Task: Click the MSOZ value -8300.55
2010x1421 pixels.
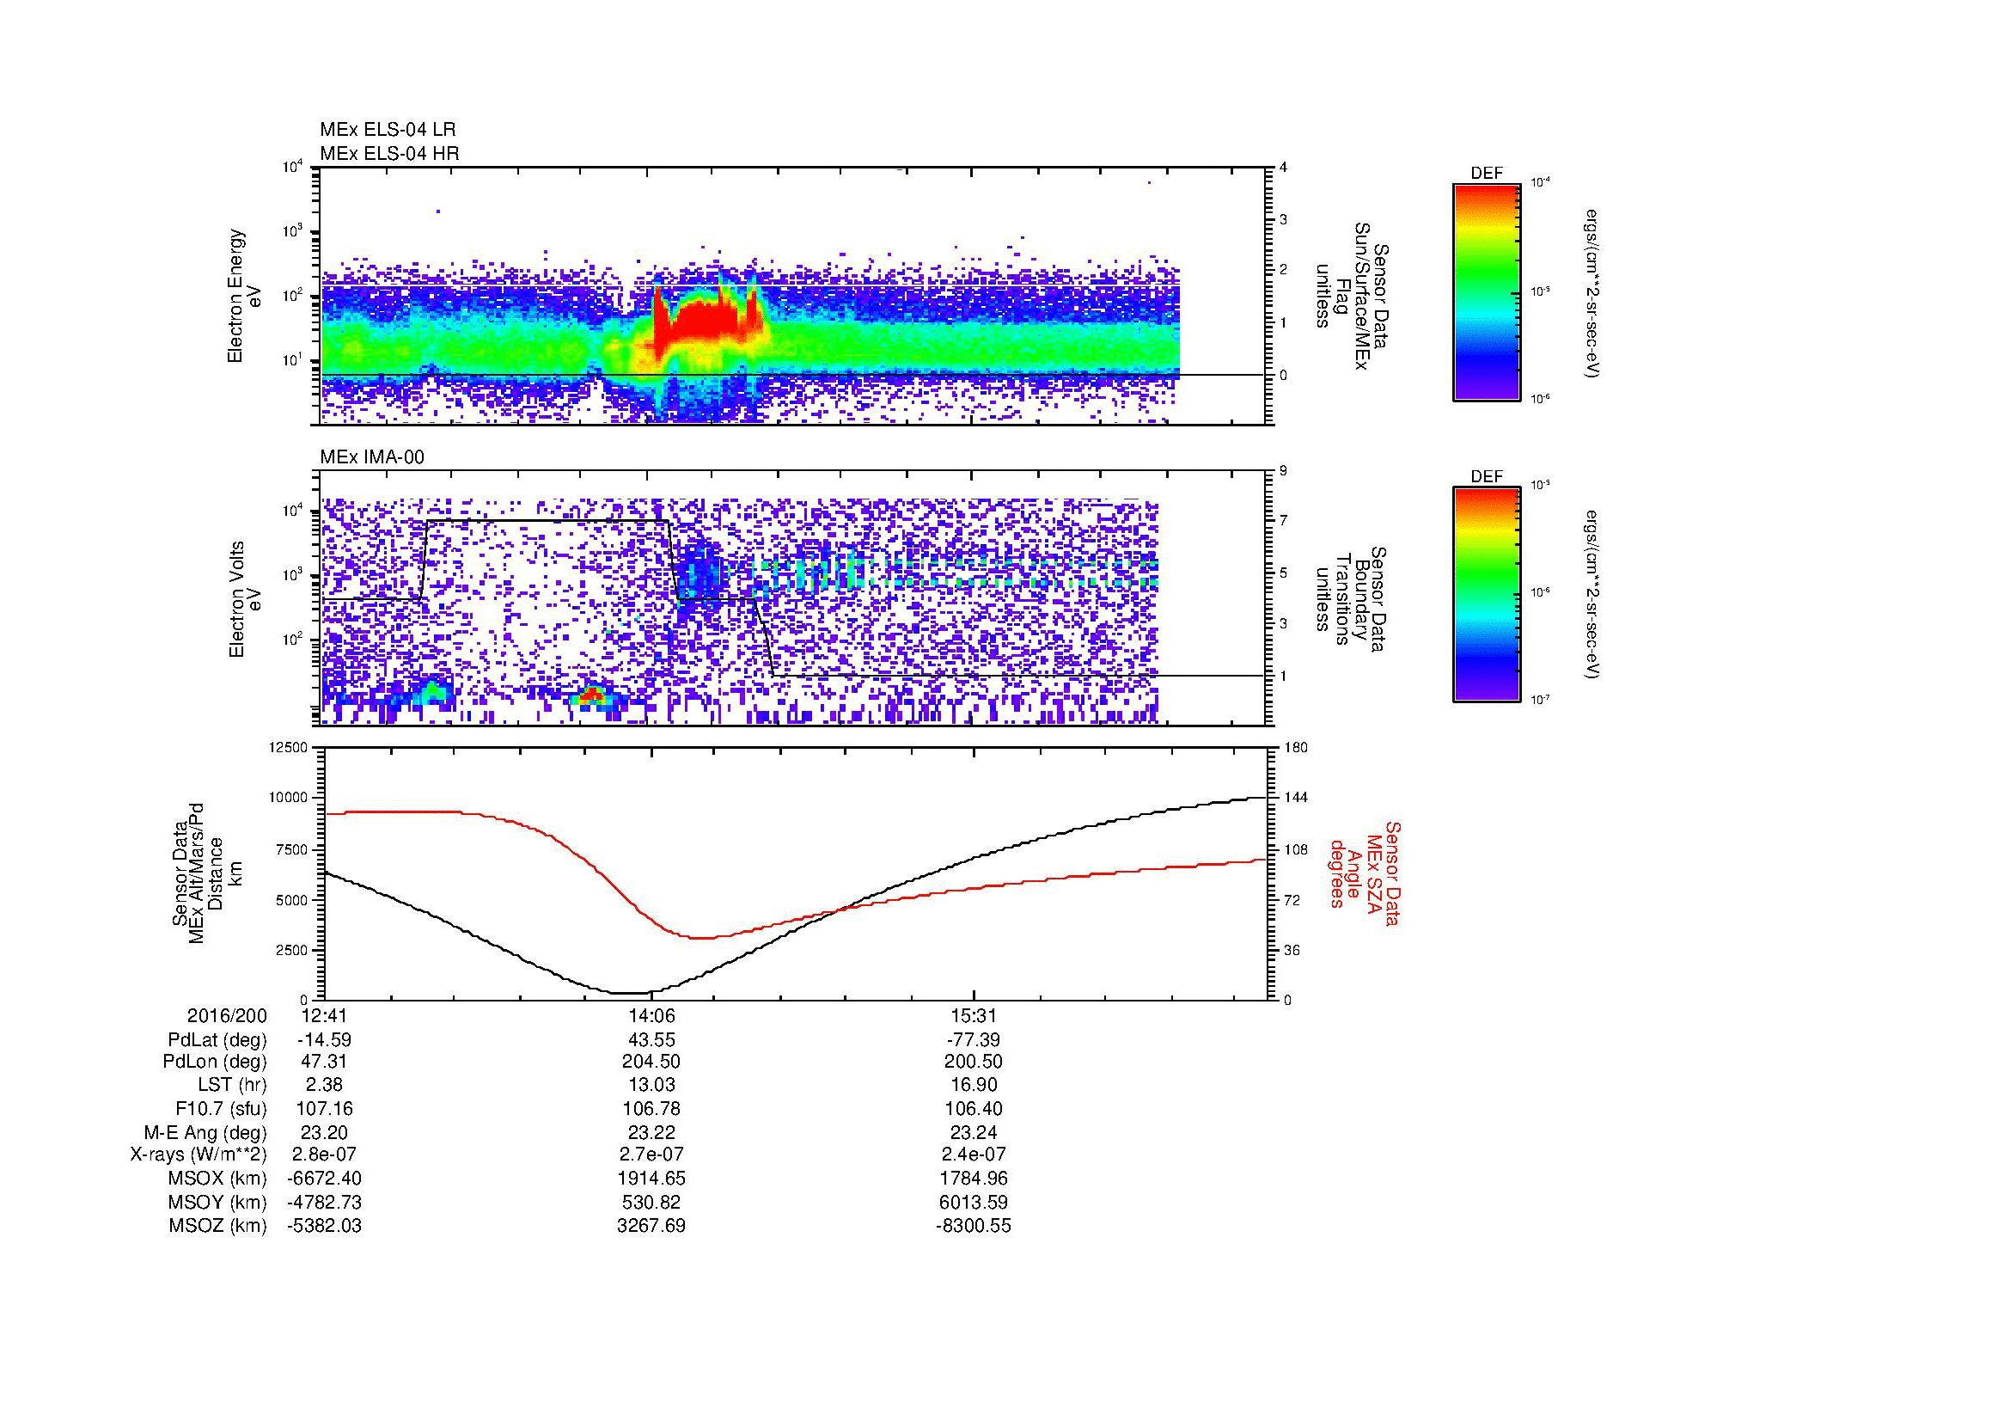Action: (x=974, y=1226)
